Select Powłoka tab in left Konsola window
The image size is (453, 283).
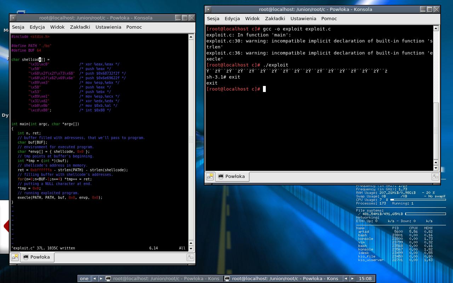coord(36,257)
